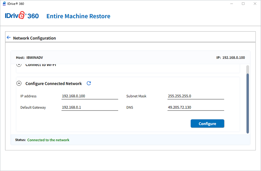This screenshot has height=171, width=261.
Task: Click the Default Gateway label
Action: point(33,107)
